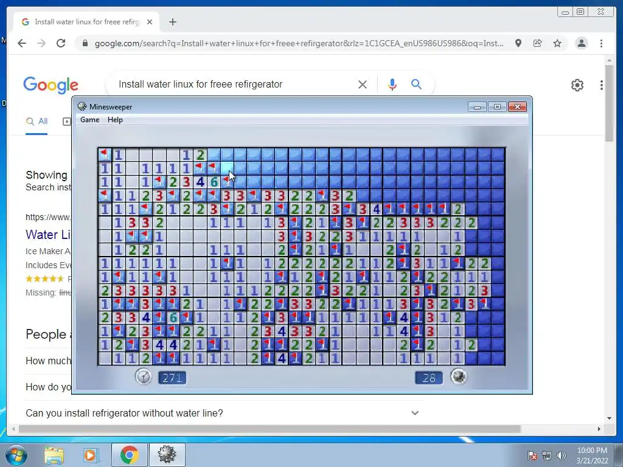Expand the 'How much' question
The width and height of the screenshot is (623, 467).
48,361
